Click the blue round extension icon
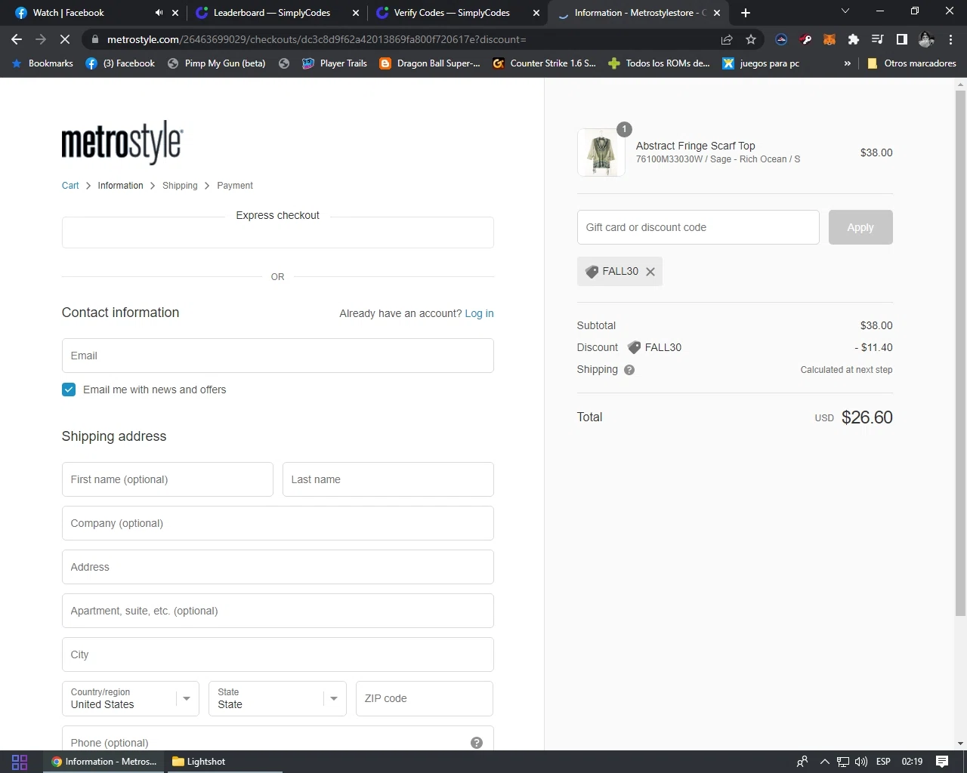Viewport: 967px width, 773px height. click(781, 39)
